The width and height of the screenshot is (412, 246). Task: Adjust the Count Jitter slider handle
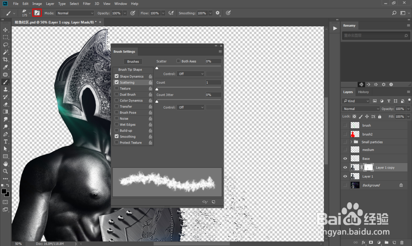click(157, 101)
